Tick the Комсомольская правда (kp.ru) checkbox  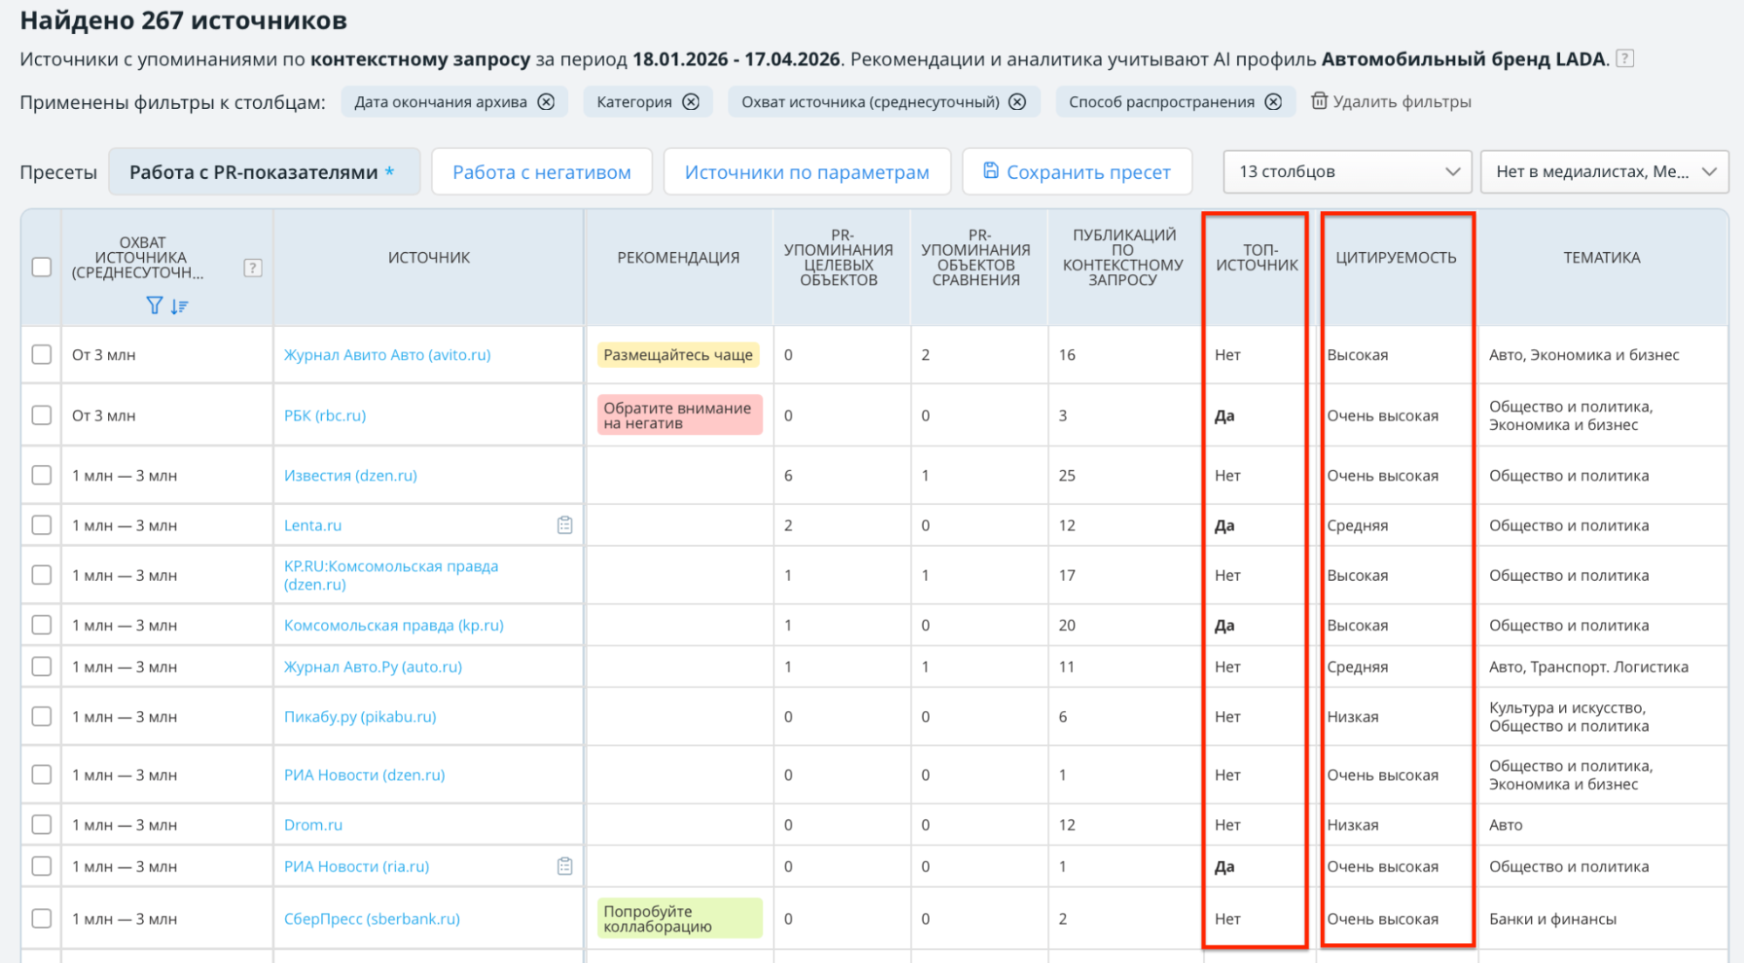coord(42,625)
